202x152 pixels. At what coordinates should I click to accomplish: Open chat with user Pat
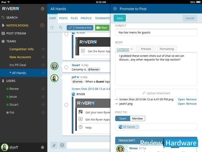tap(12, 112)
